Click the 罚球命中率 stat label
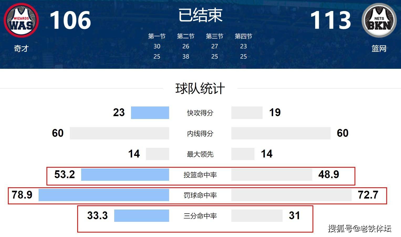Viewport: 401px width, 237px height. (x=200, y=195)
